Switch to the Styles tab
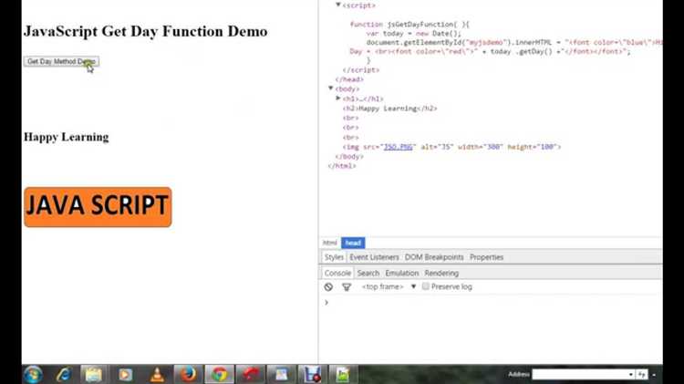The width and height of the screenshot is (684, 384). click(x=334, y=257)
